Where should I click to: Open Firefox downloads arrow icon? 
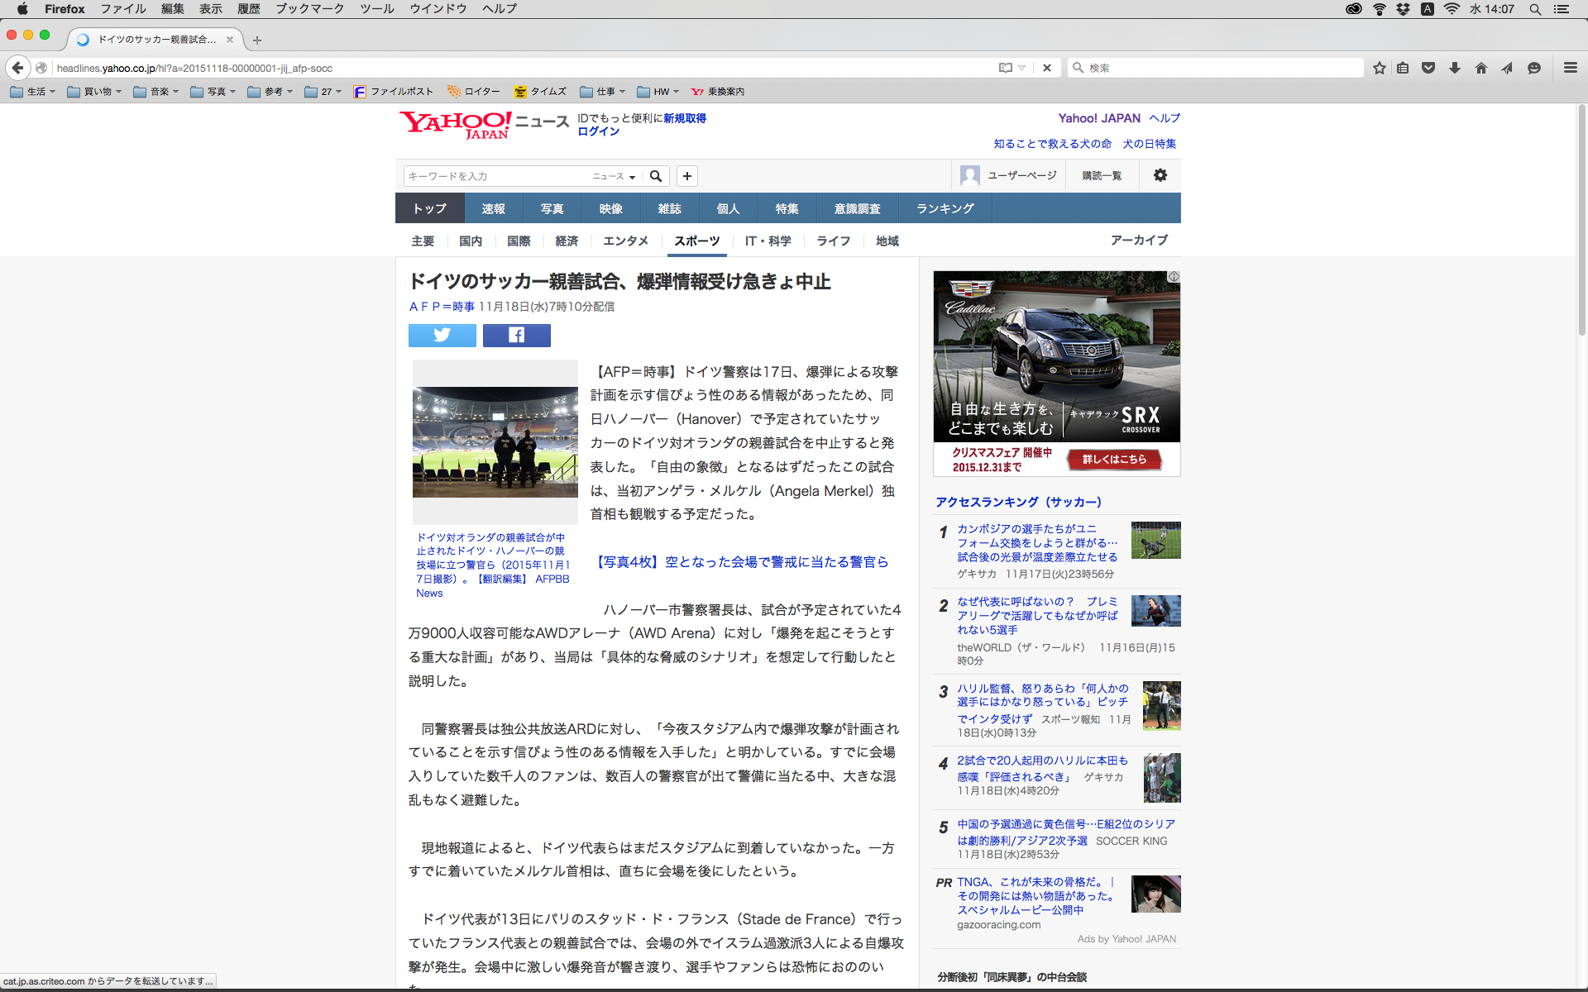[x=1455, y=68]
